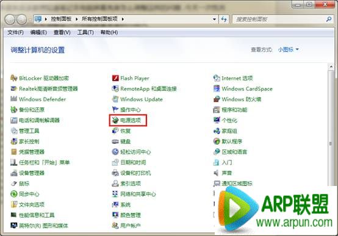The width and height of the screenshot is (338, 236).
Task: Open the 通知区域图标 link
Action: coord(237,184)
